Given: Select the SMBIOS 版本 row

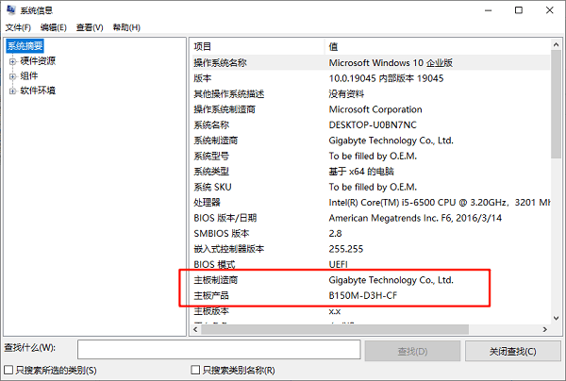Looking at the screenshot, I should (x=370, y=234).
